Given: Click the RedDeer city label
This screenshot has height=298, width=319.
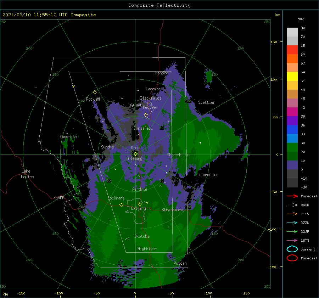Looking at the screenshot, I should point(150,107).
